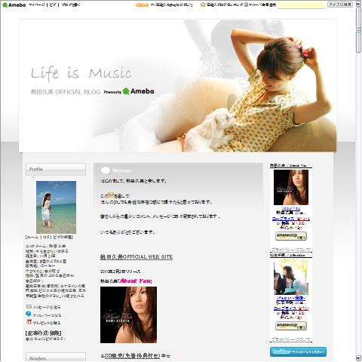The width and height of the screenshot is (362, 362).
Task: Open the ブログを書く link in the top bar
Action: click(71, 5)
